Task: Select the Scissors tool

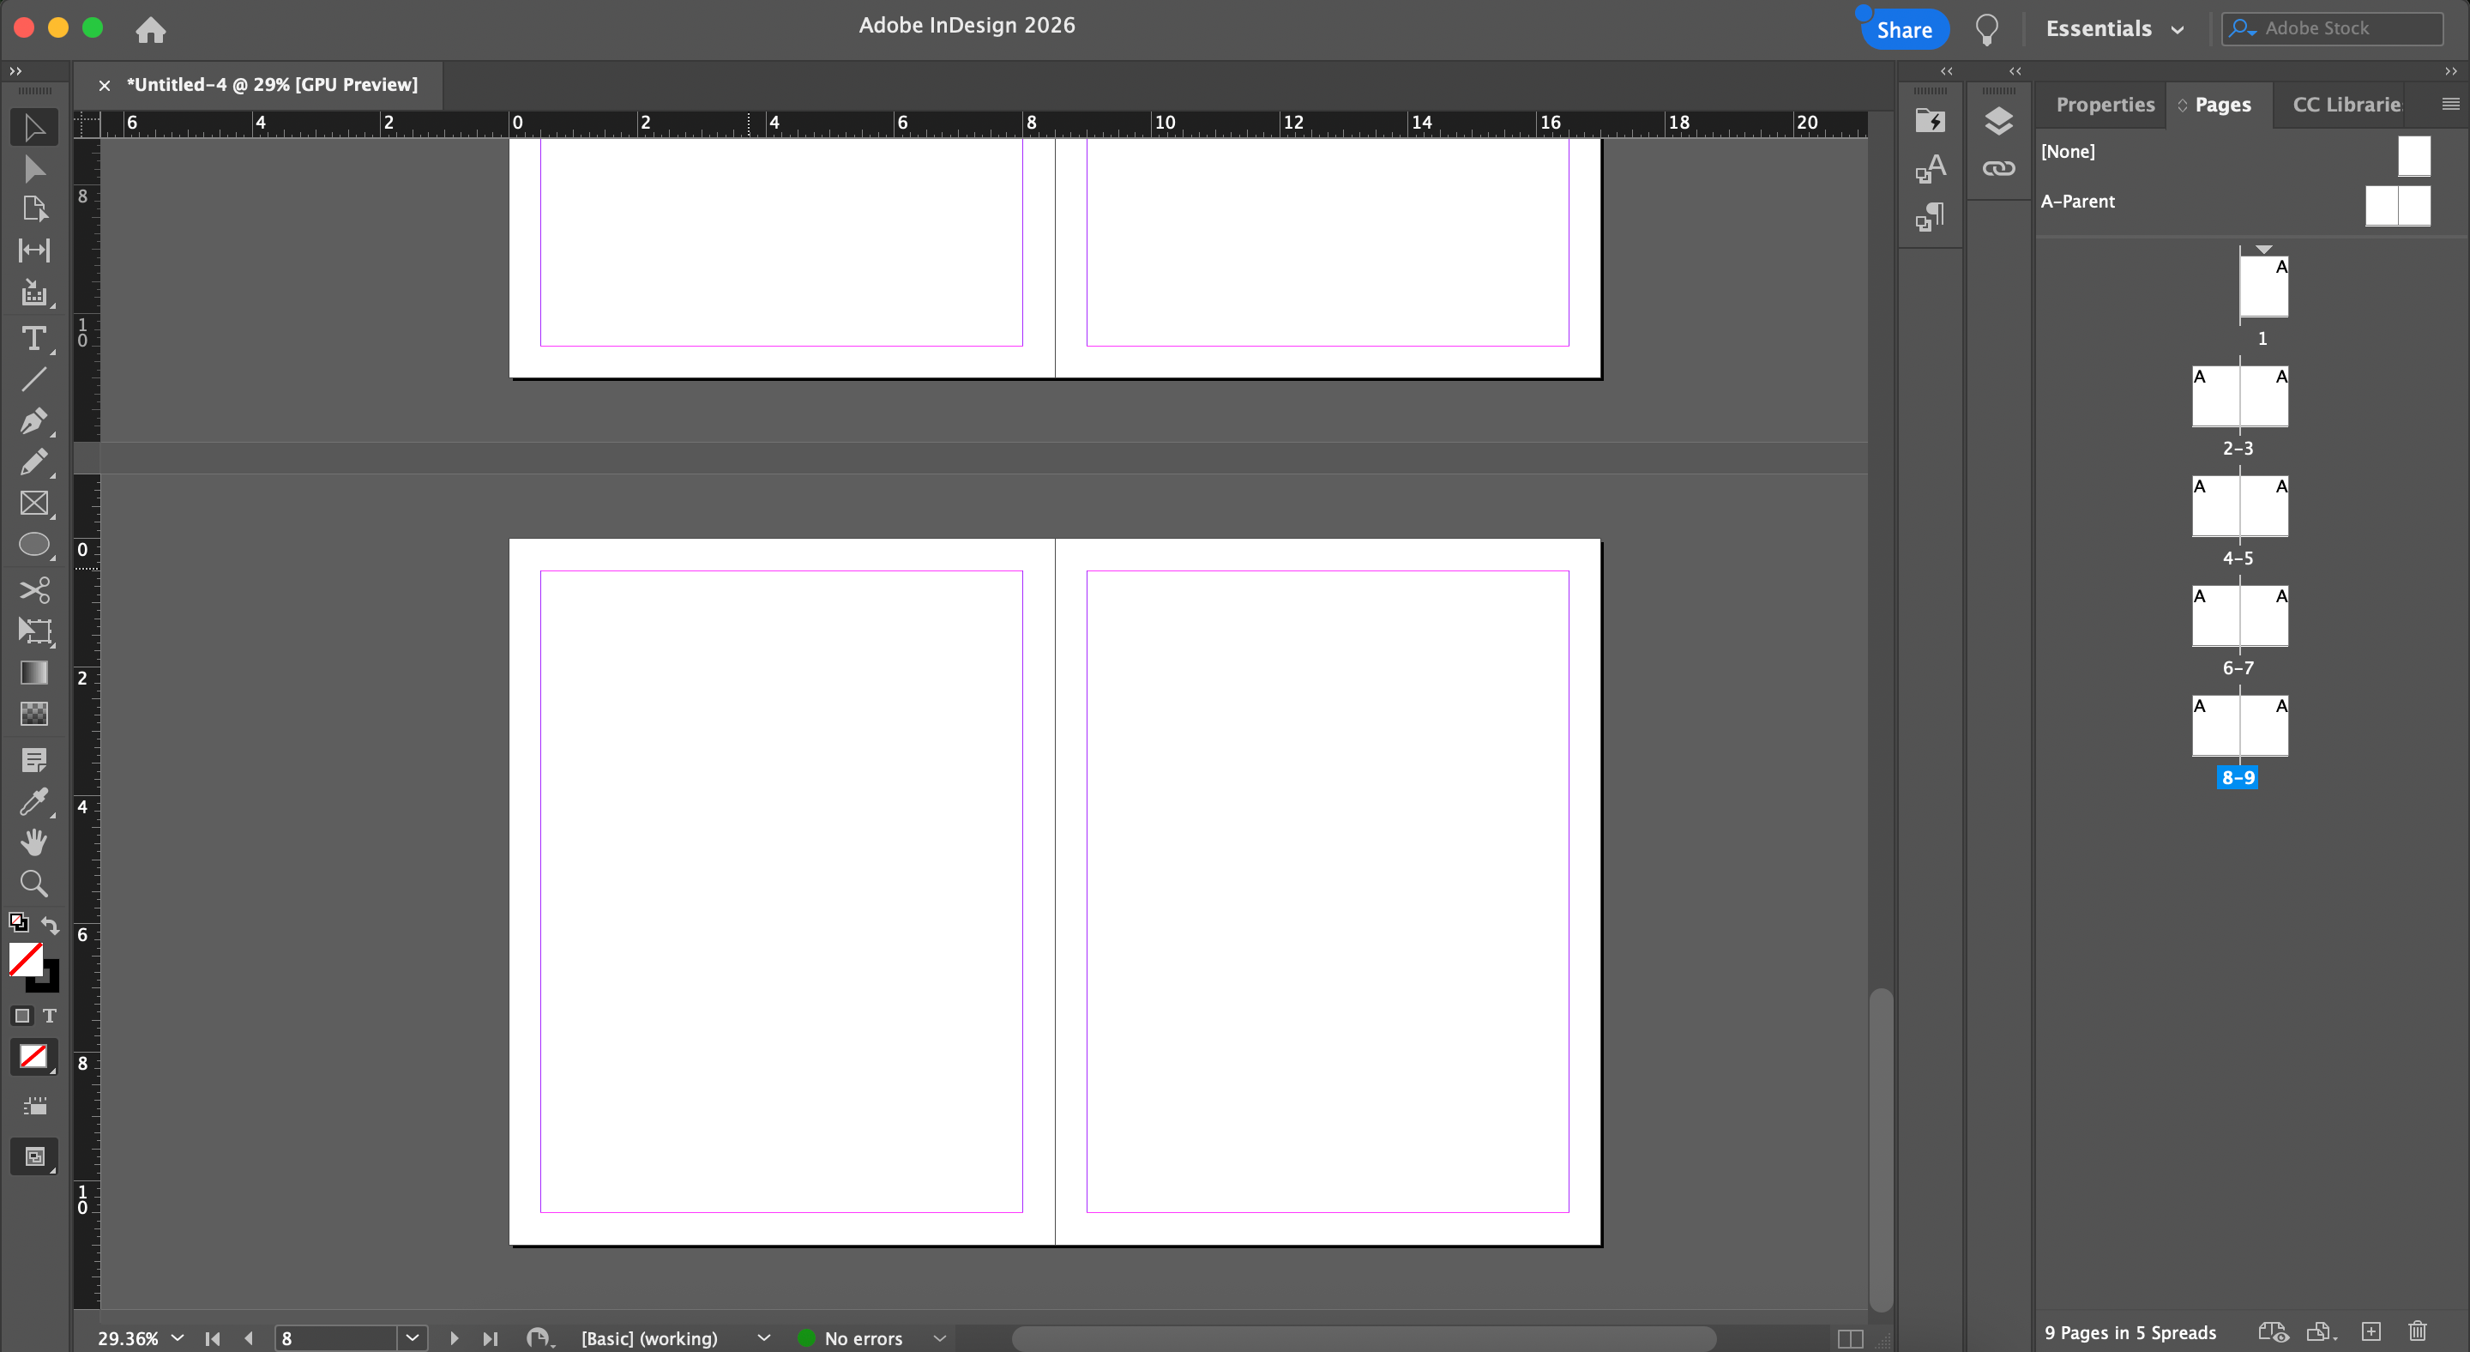Action: coord(33,588)
